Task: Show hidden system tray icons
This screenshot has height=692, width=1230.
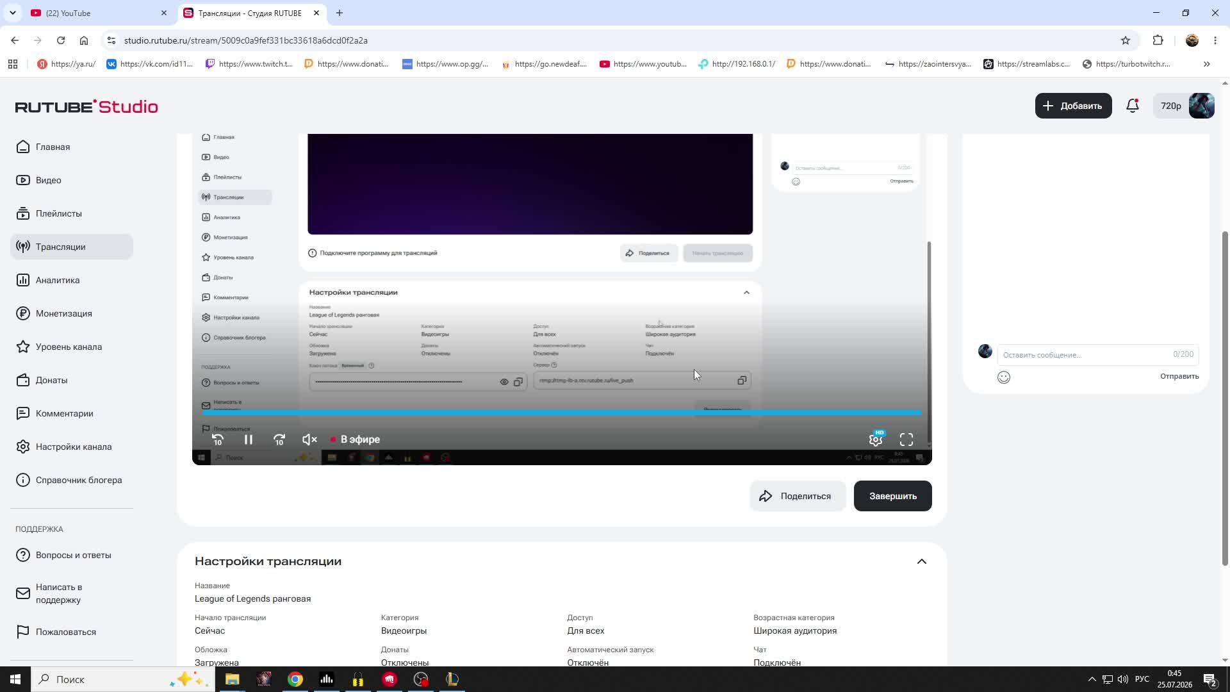Action: click(1092, 679)
